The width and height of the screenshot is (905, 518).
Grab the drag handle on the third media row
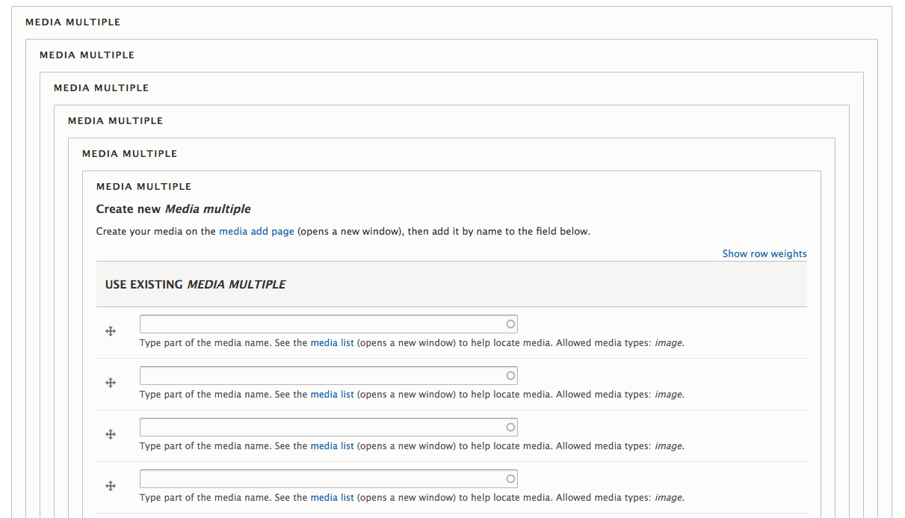[x=111, y=434]
